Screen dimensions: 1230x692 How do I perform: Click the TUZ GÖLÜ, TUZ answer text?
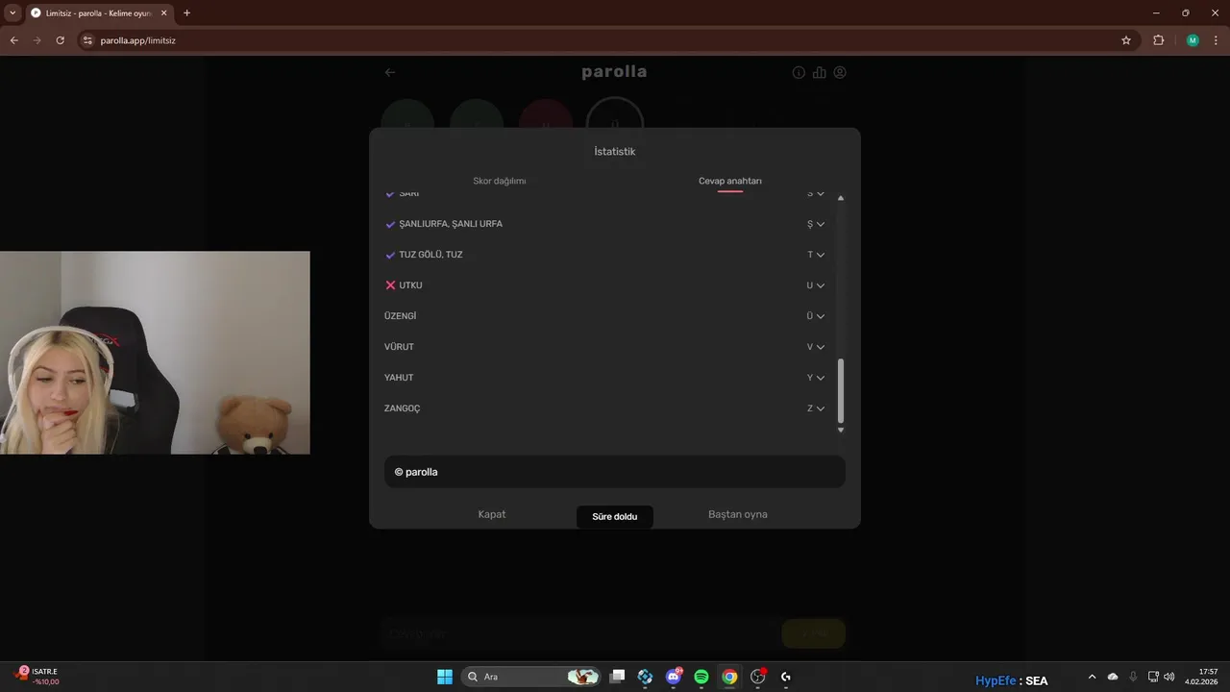point(430,255)
